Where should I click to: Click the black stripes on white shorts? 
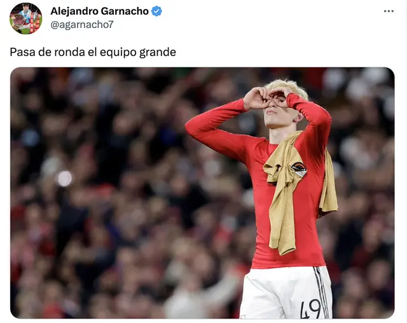pyautogui.click(x=321, y=291)
